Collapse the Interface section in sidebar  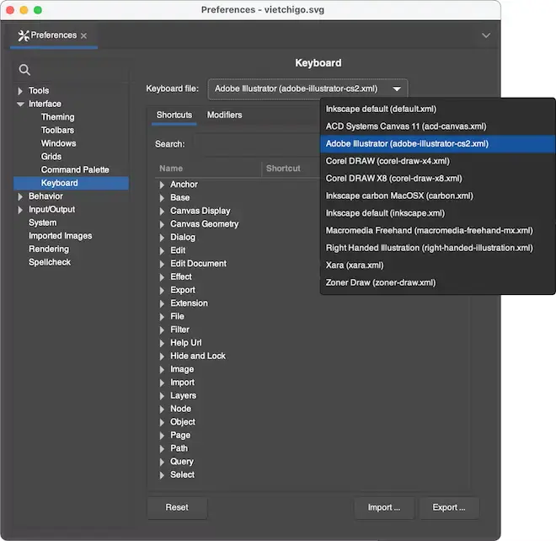(21, 104)
